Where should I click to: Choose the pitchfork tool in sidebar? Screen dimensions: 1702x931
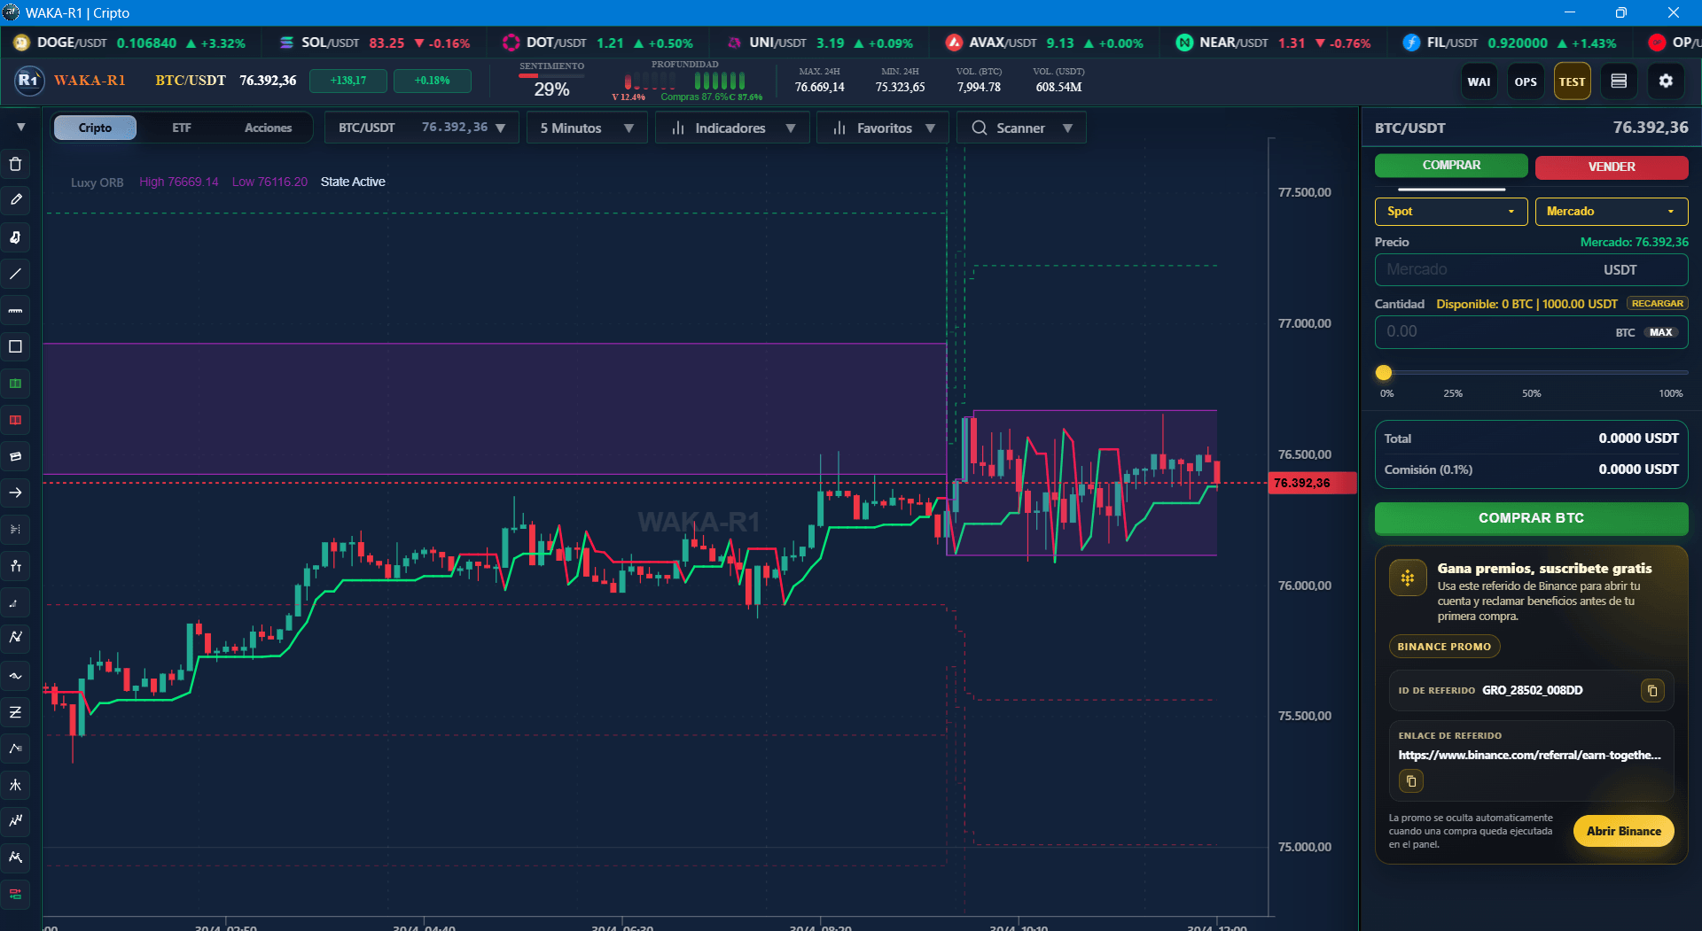[15, 785]
